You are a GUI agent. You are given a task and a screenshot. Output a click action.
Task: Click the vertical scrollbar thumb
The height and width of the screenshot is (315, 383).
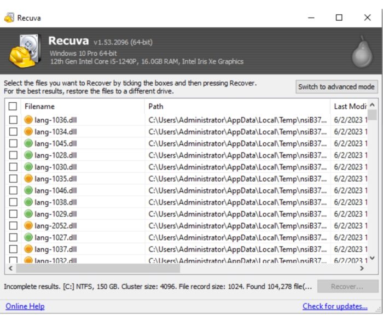click(x=372, y=115)
